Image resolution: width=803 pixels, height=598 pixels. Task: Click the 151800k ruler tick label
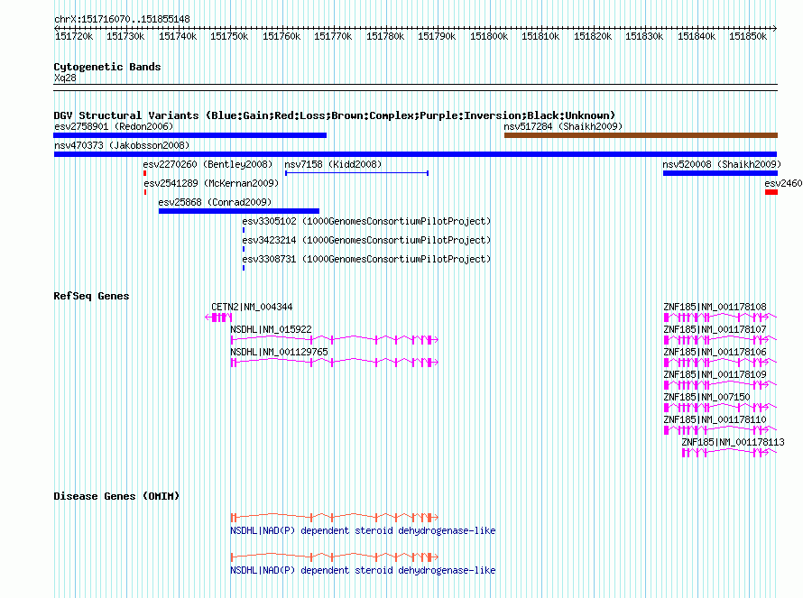(x=489, y=36)
